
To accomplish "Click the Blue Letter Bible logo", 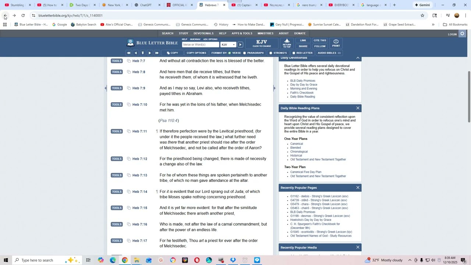I will coord(152,43).
